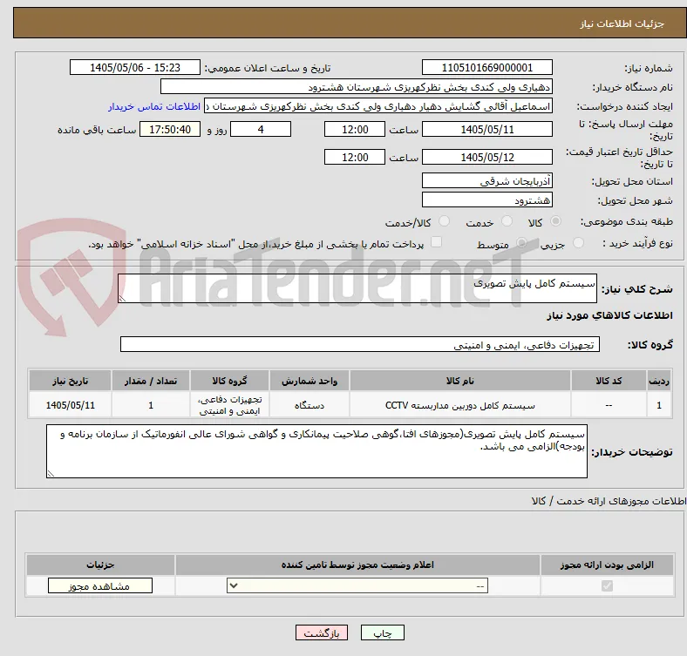687x656 pixels.
Task: Click the need date cell 1405/05/11
Action: pyautogui.click(x=70, y=405)
